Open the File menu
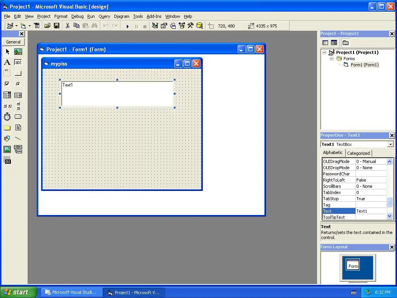397x298 pixels. (x=7, y=16)
